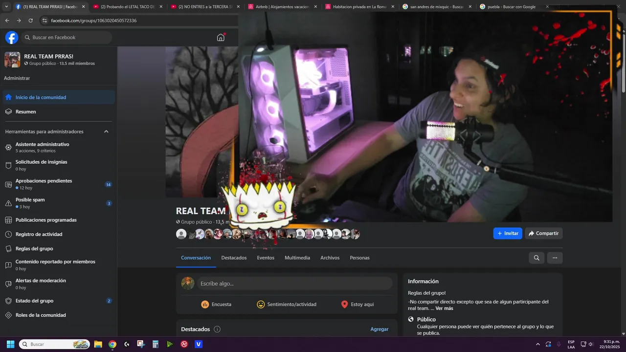626x352 pixels.
Task: Click the Estado del grupo shield icon
Action: coord(8,301)
